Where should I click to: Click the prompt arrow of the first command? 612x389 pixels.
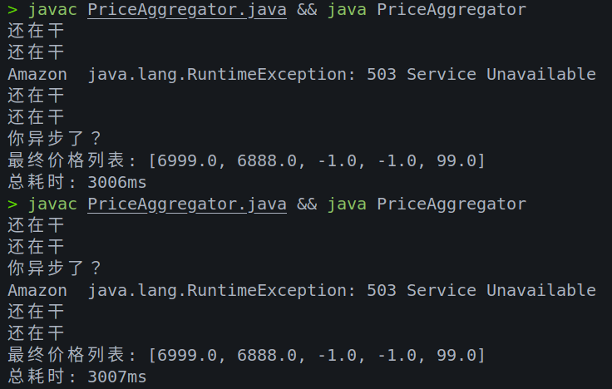12,10
